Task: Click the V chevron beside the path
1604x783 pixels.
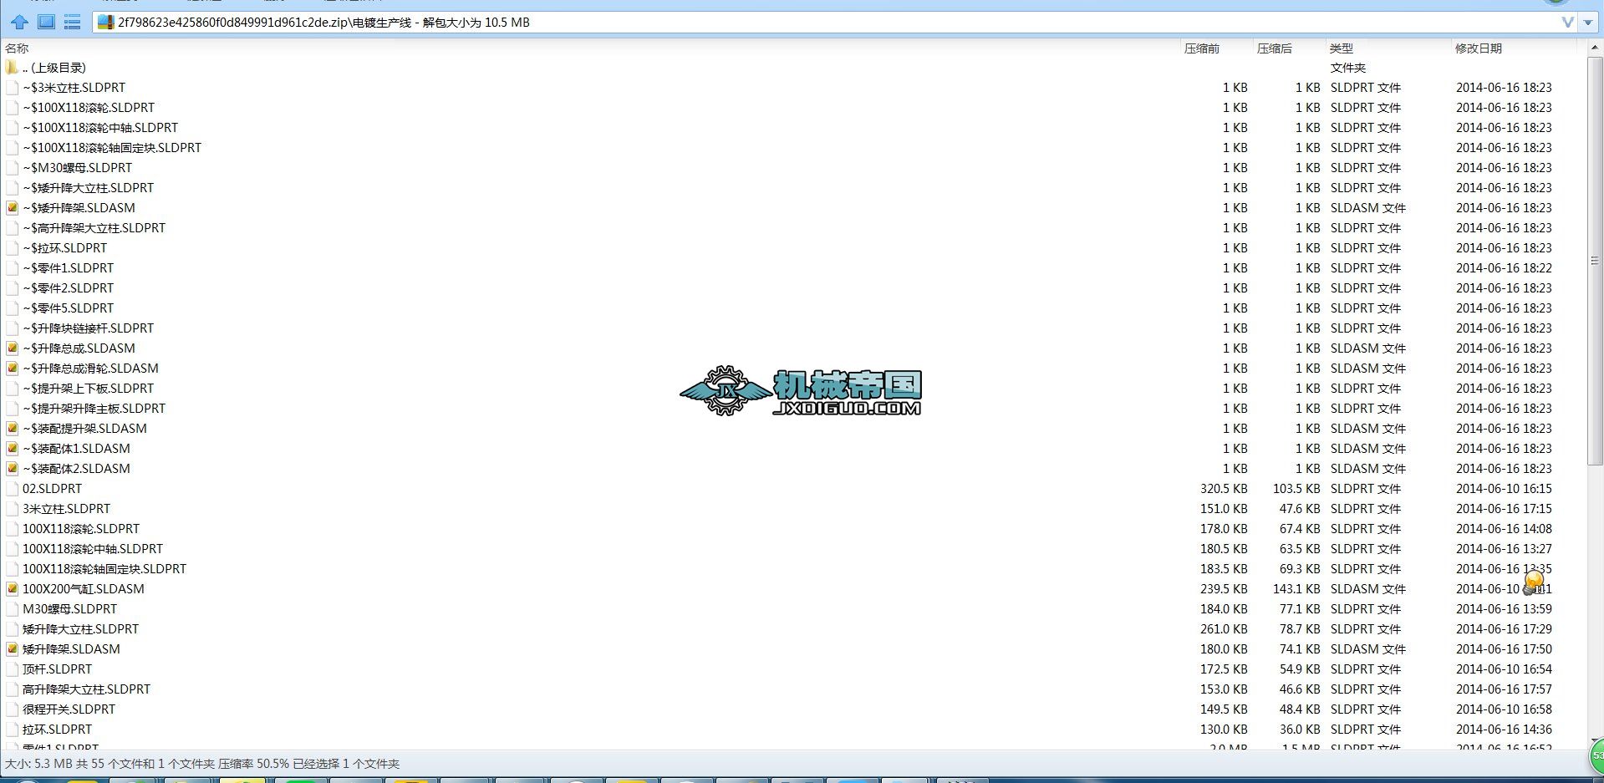Action: (1567, 23)
